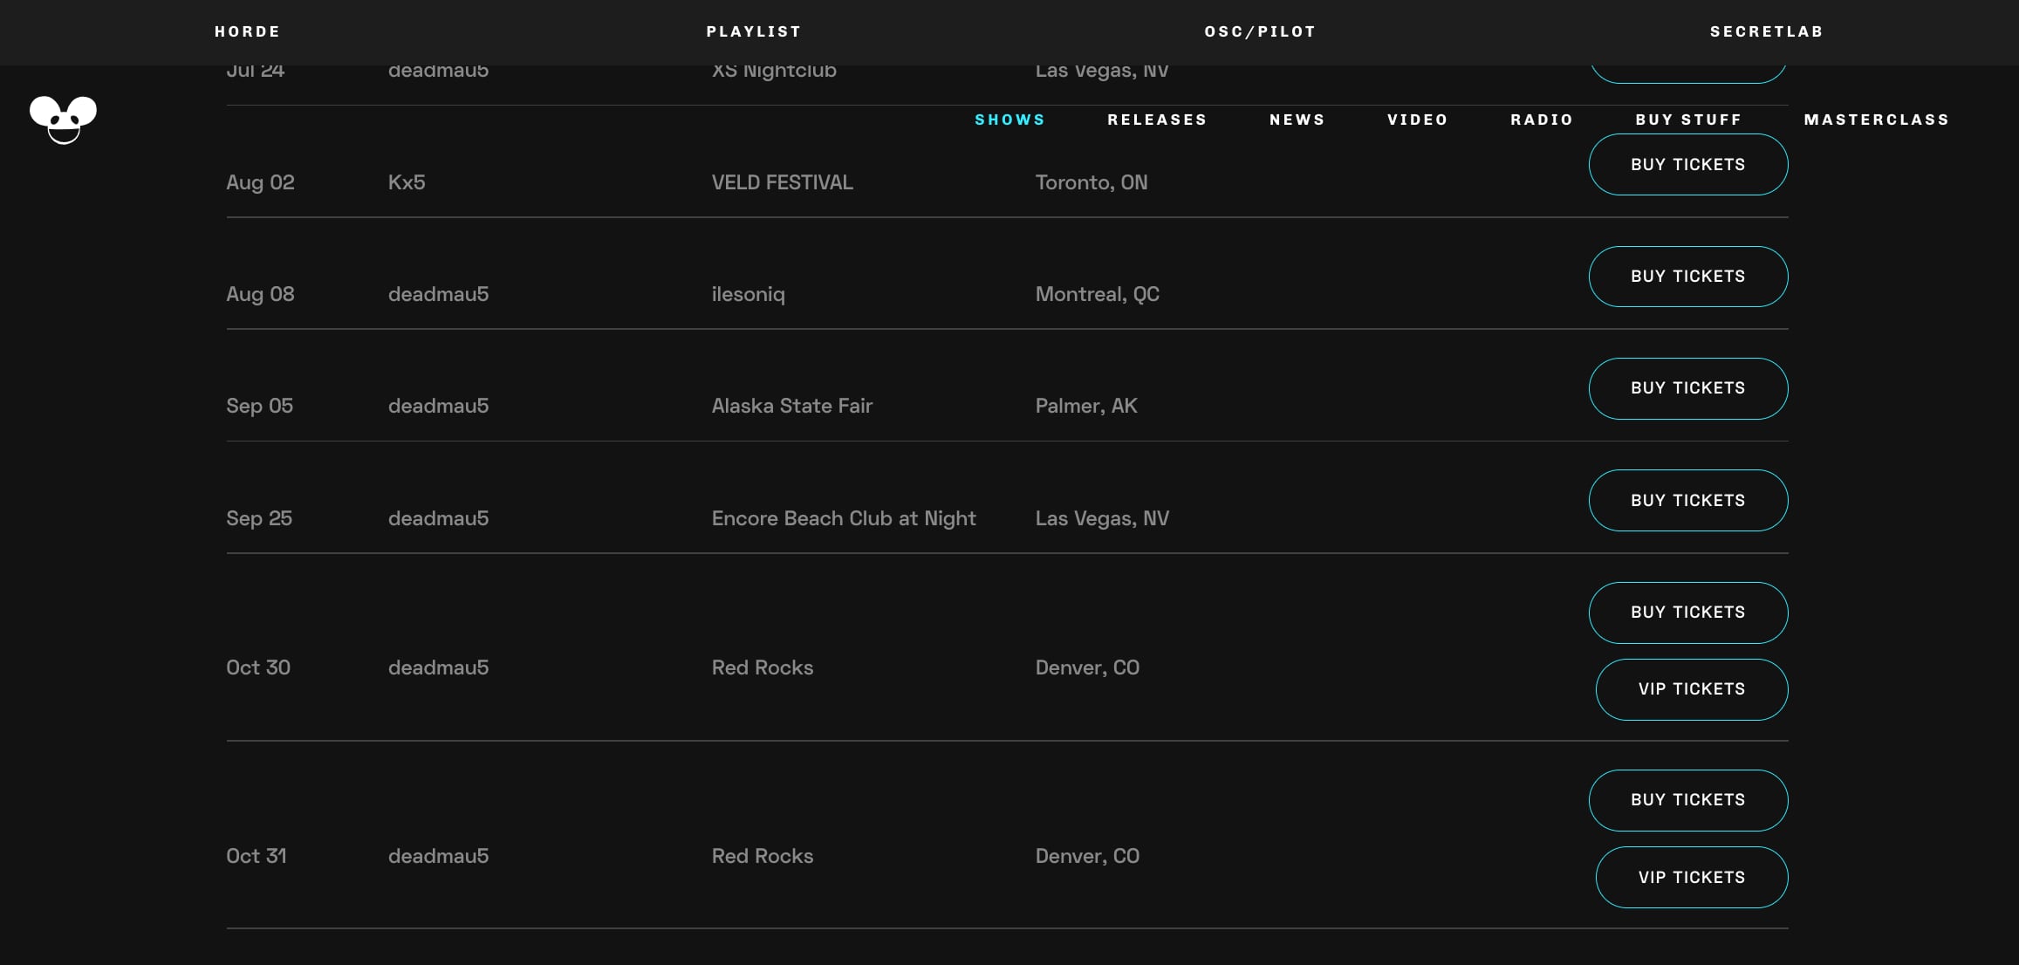Image resolution: width=2019 pixels, height=965 pixels.
Task: Open the RADIO navigation item
Action: tap(1542, 120)
